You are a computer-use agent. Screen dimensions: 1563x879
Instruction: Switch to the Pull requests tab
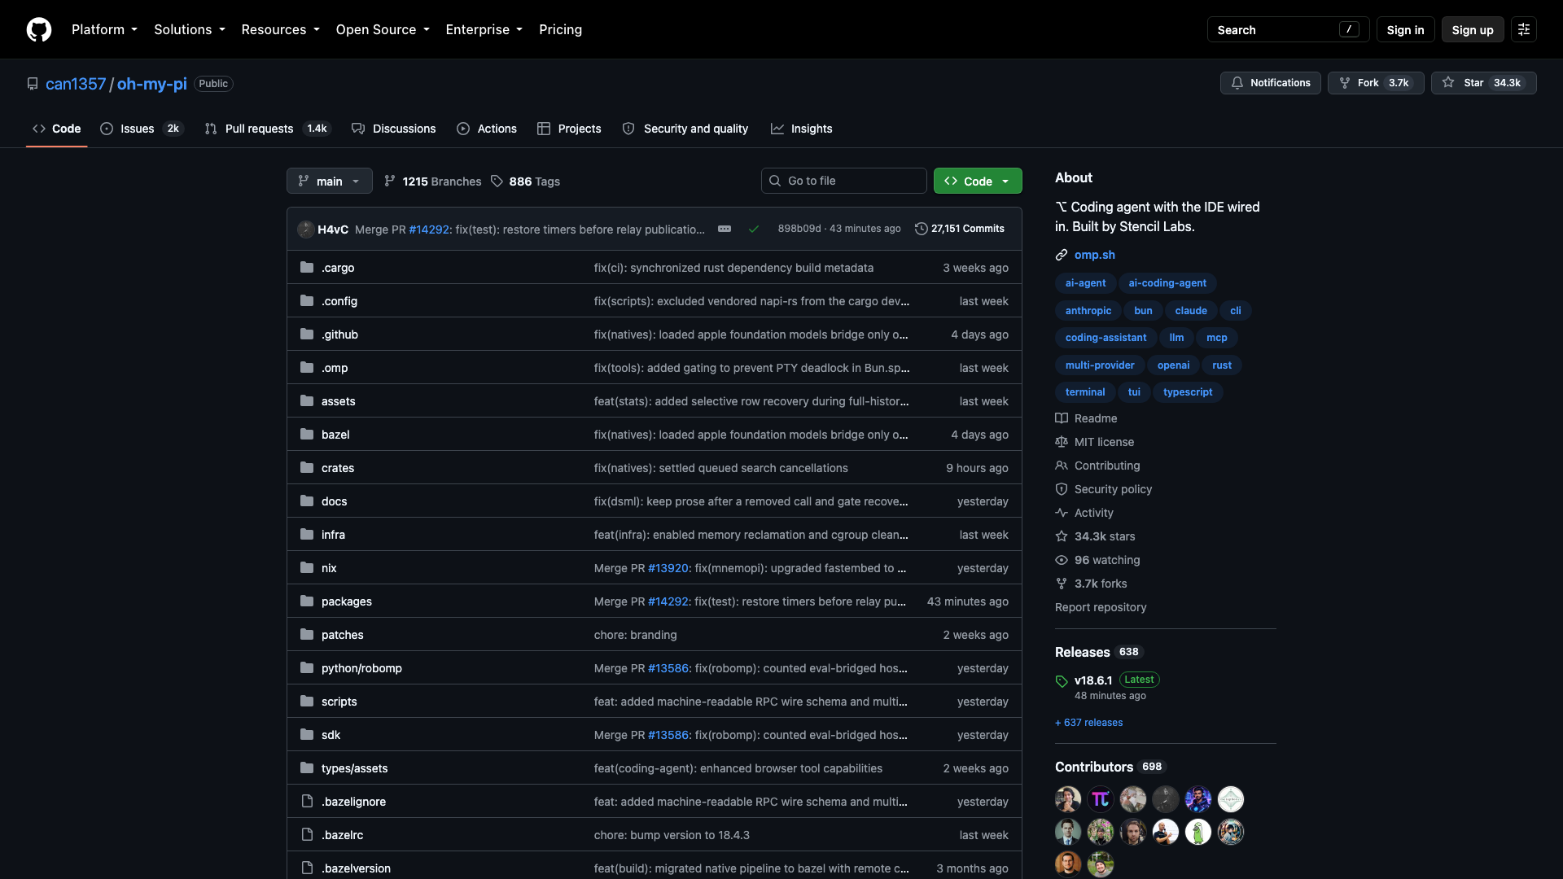pos(267,129)
